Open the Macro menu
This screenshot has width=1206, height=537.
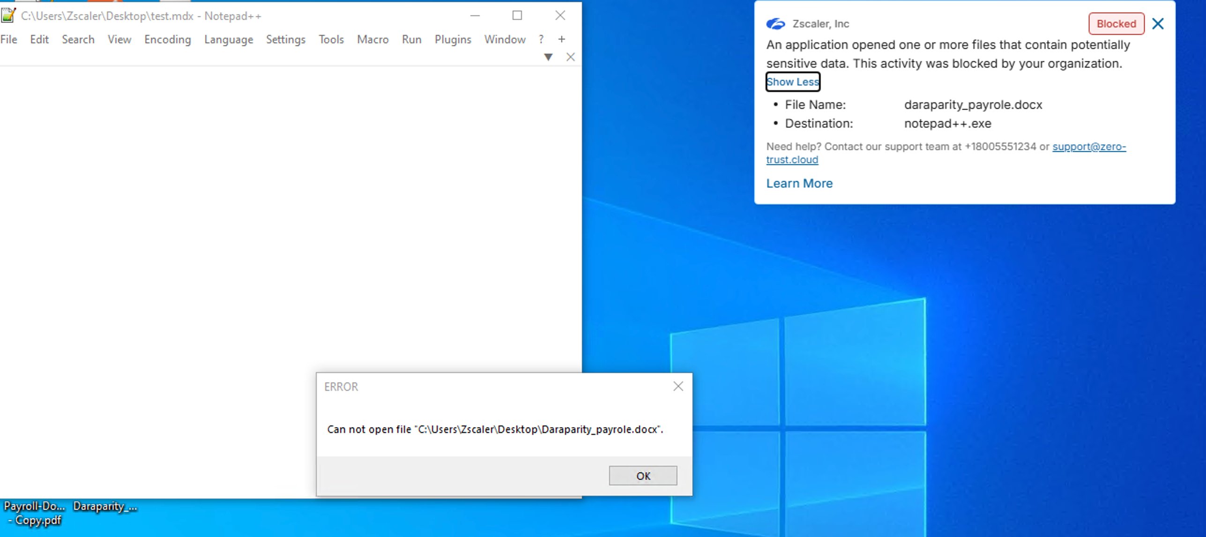(x=373, y=39)
